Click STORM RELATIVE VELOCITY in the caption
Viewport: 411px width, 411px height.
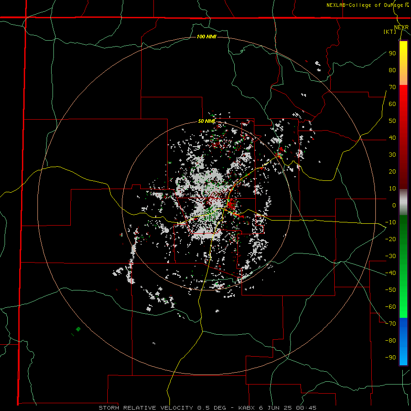coord(147,408)
